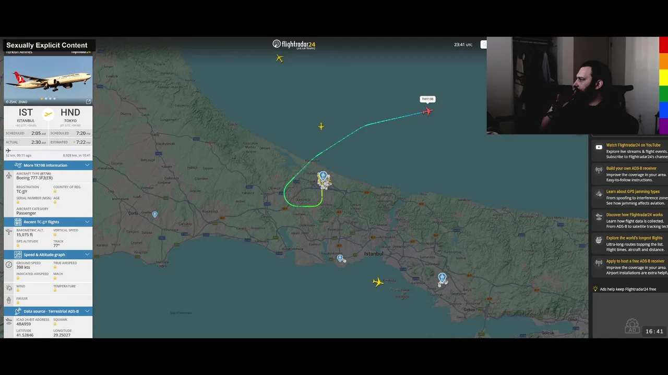Click the Boeing 777-3F2(ER) aircraft type text
The width and height of the screenshot is (668, 375).
pos(34,178)
